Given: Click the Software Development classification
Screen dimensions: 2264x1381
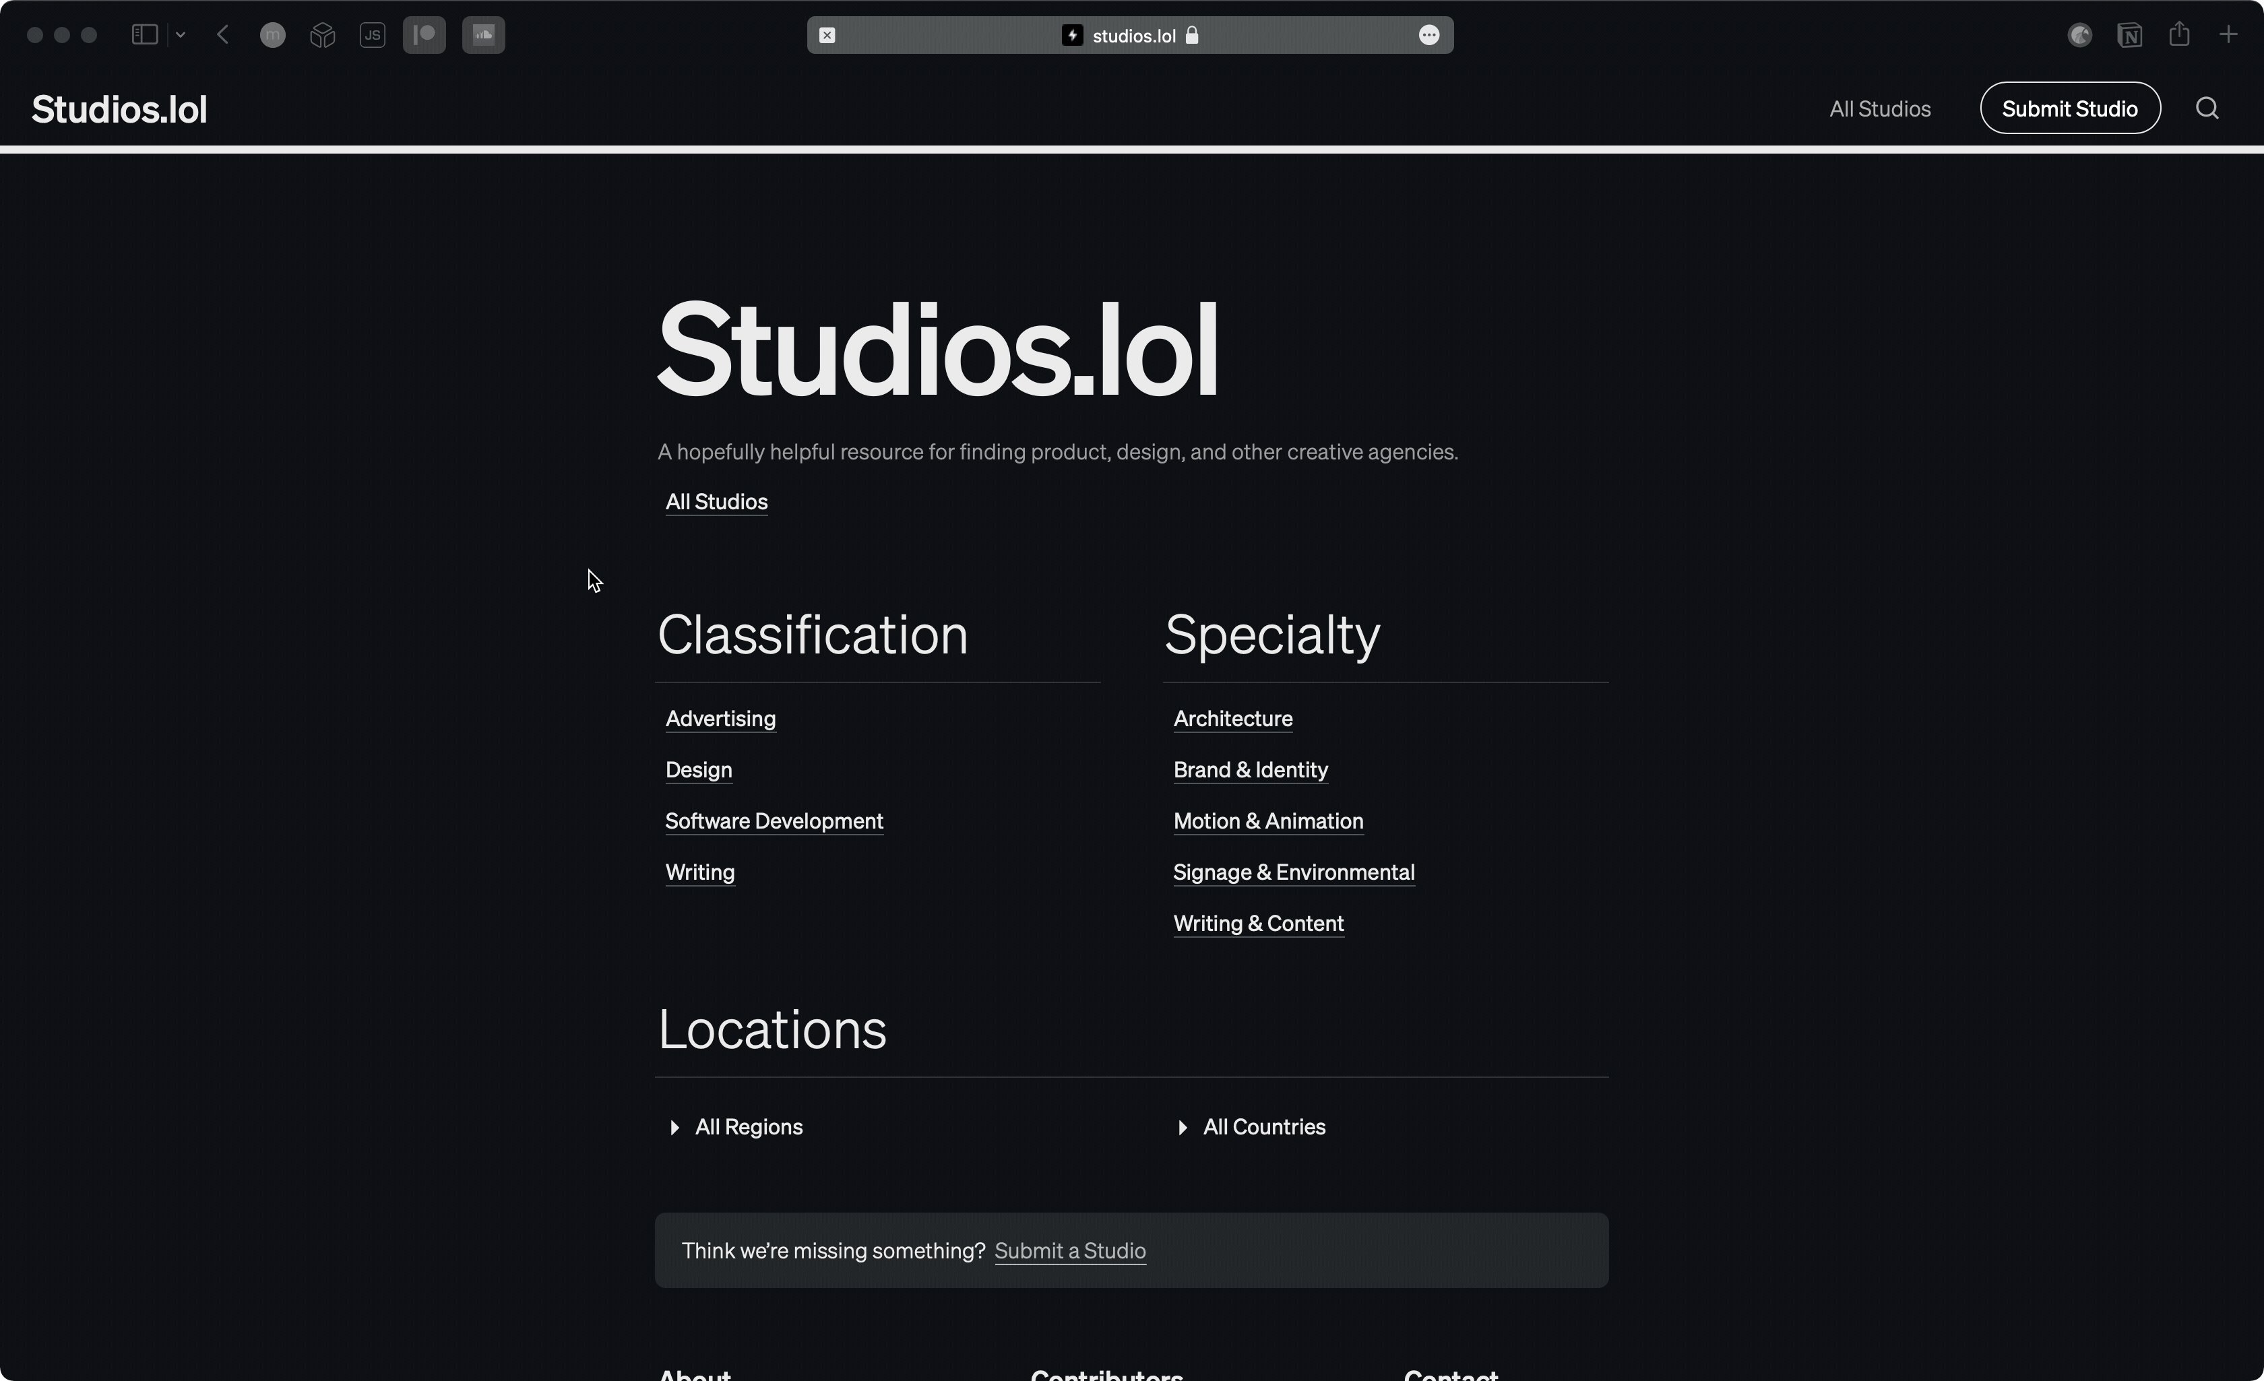Looking at the screenshot, I should tap(774, 821).
